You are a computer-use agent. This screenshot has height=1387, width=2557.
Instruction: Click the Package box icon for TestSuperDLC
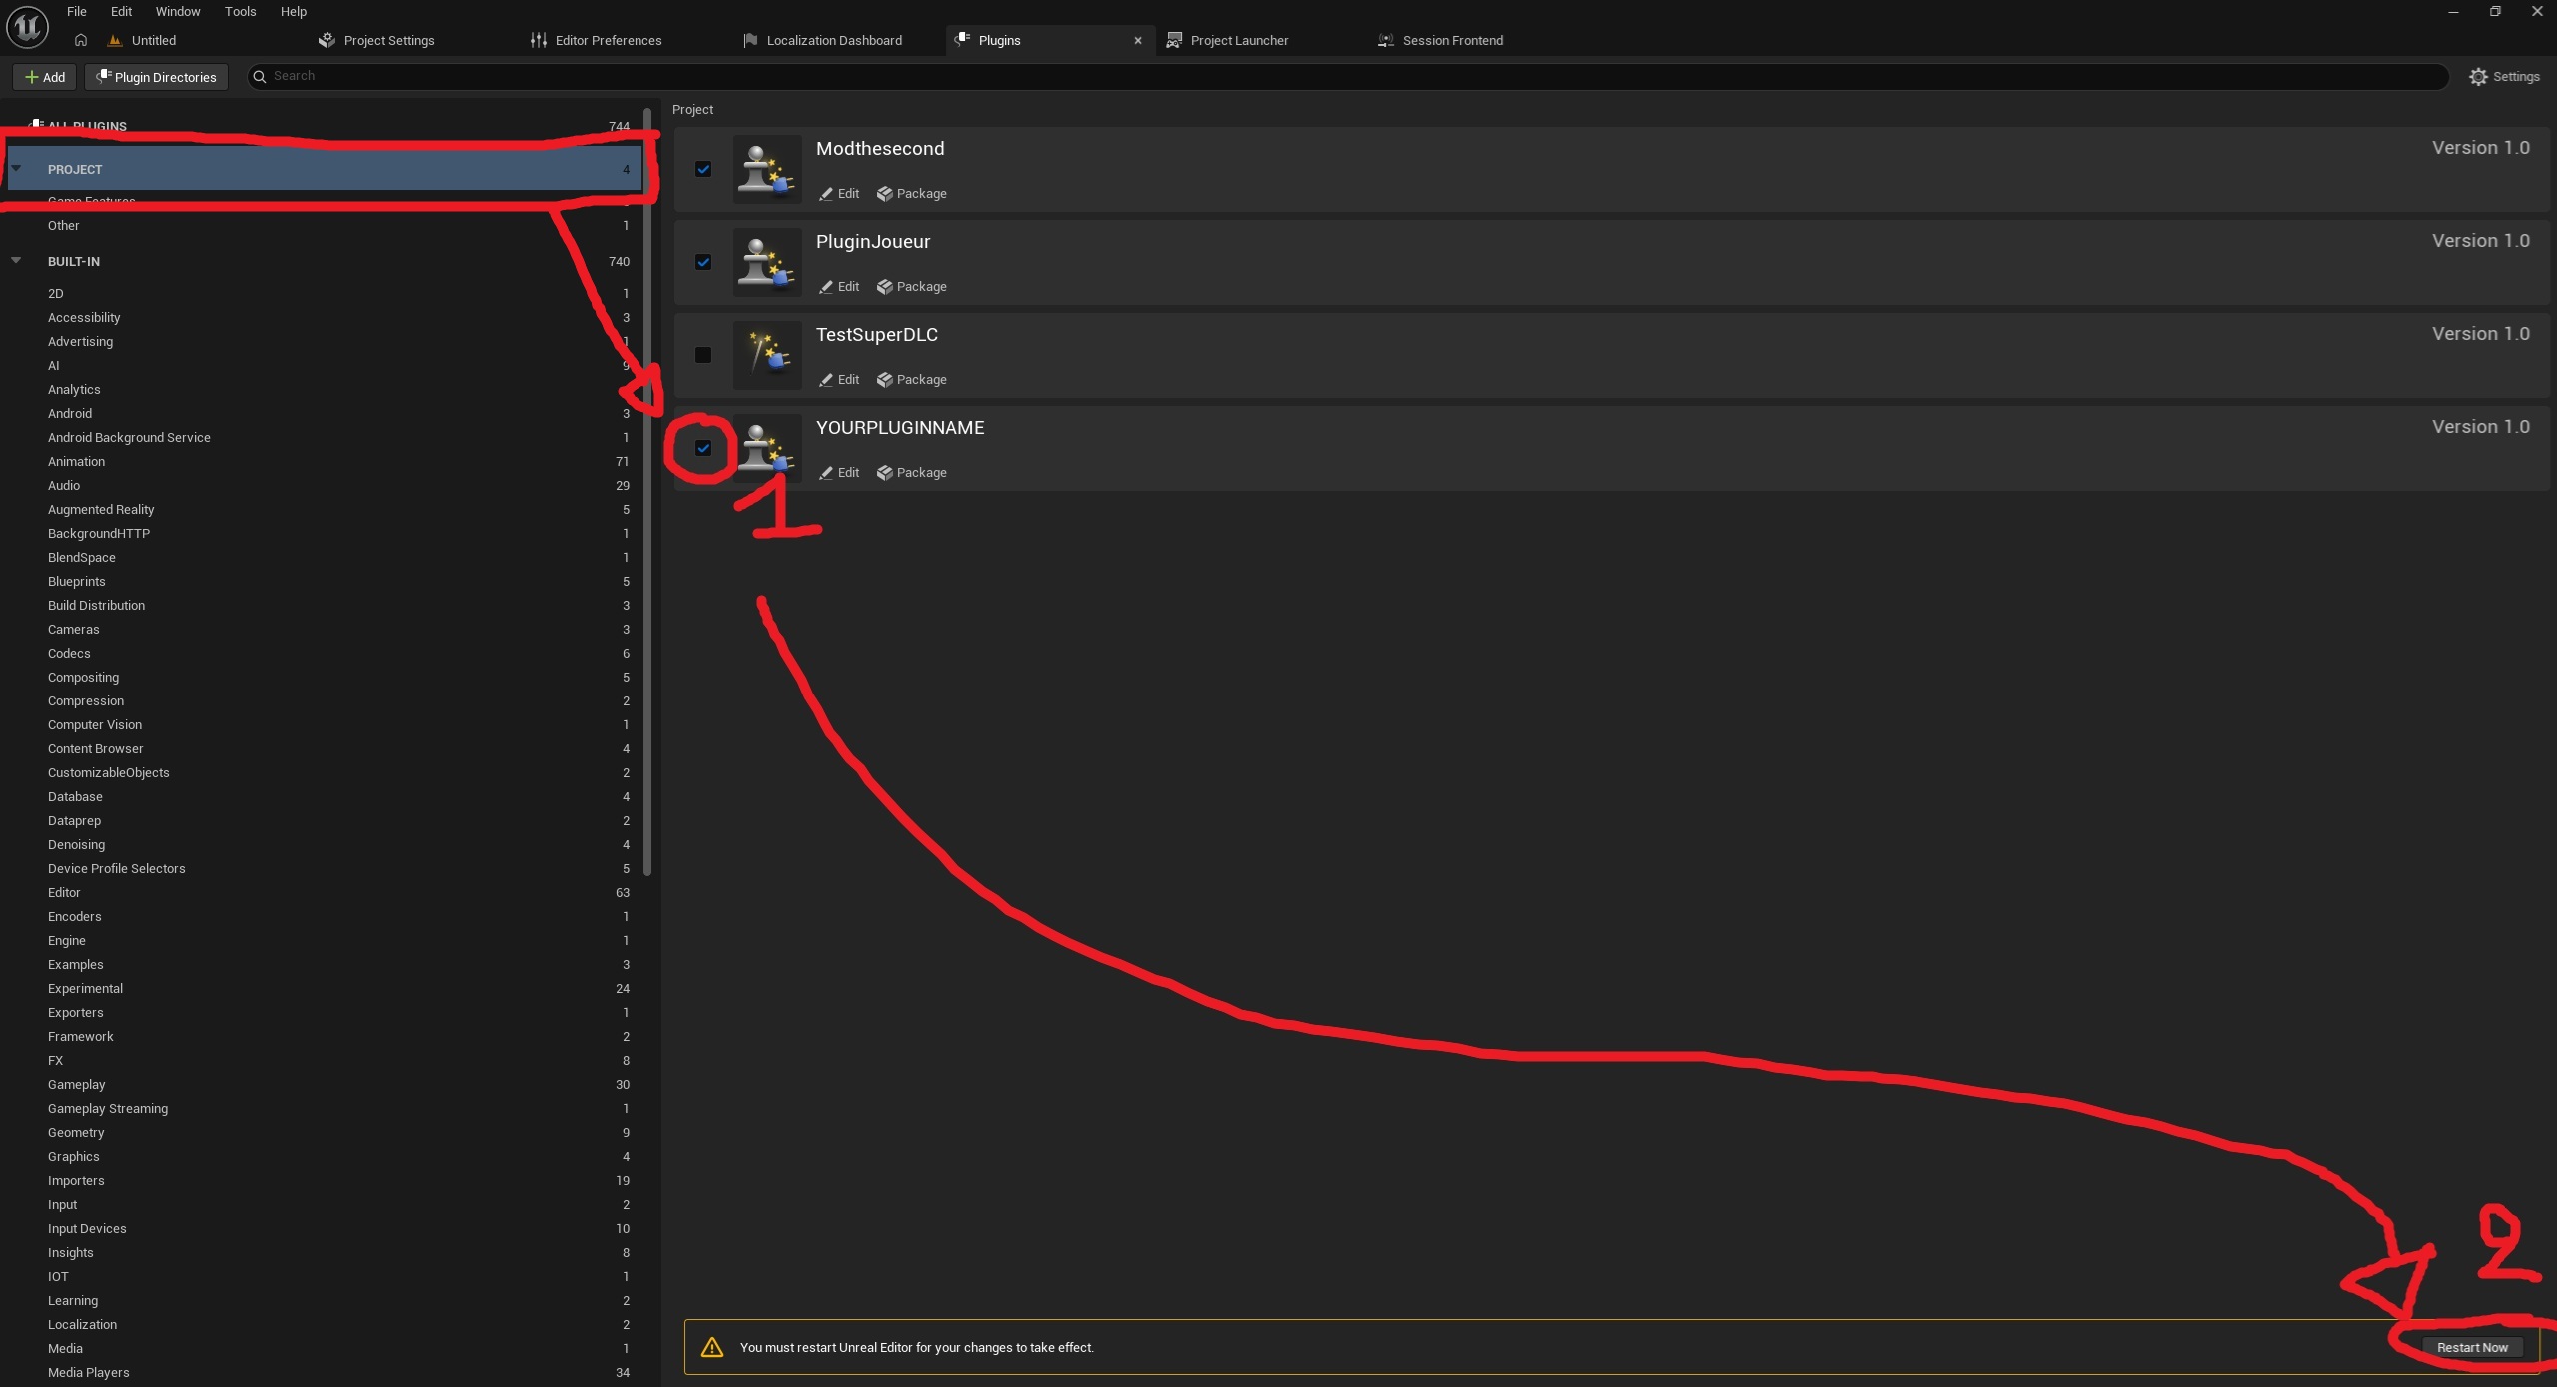point(884,380)
